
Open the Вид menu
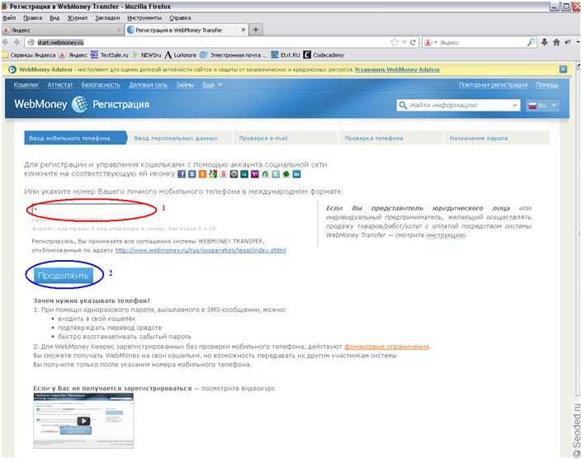pos(54,18)
